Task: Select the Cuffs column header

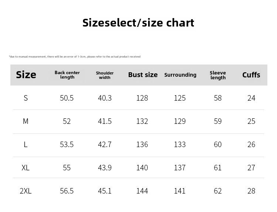Action: (251, 75)
